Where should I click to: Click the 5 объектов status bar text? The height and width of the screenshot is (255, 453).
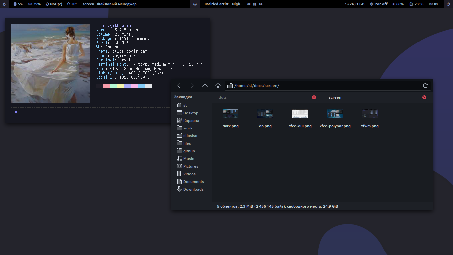[x=277, y=206]
